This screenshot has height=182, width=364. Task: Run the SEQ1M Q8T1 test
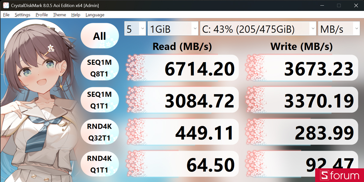[x=99, y=68]
